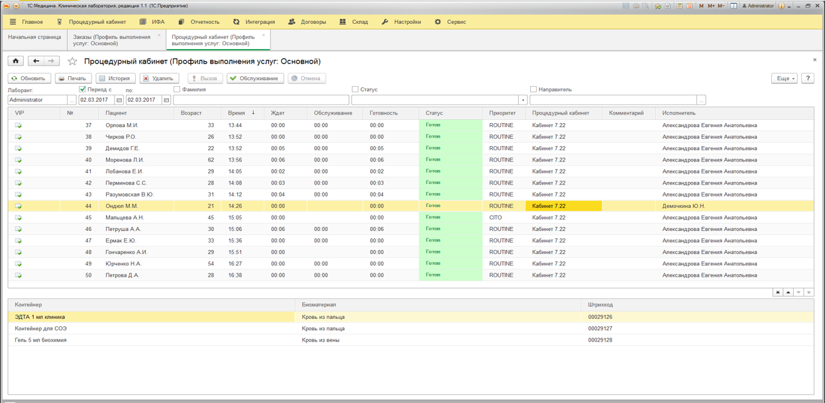Image resolution: width=825 pixels, height=403 pixels.
Task: Click the Фамилия search input field
Action: click(261, 100)
